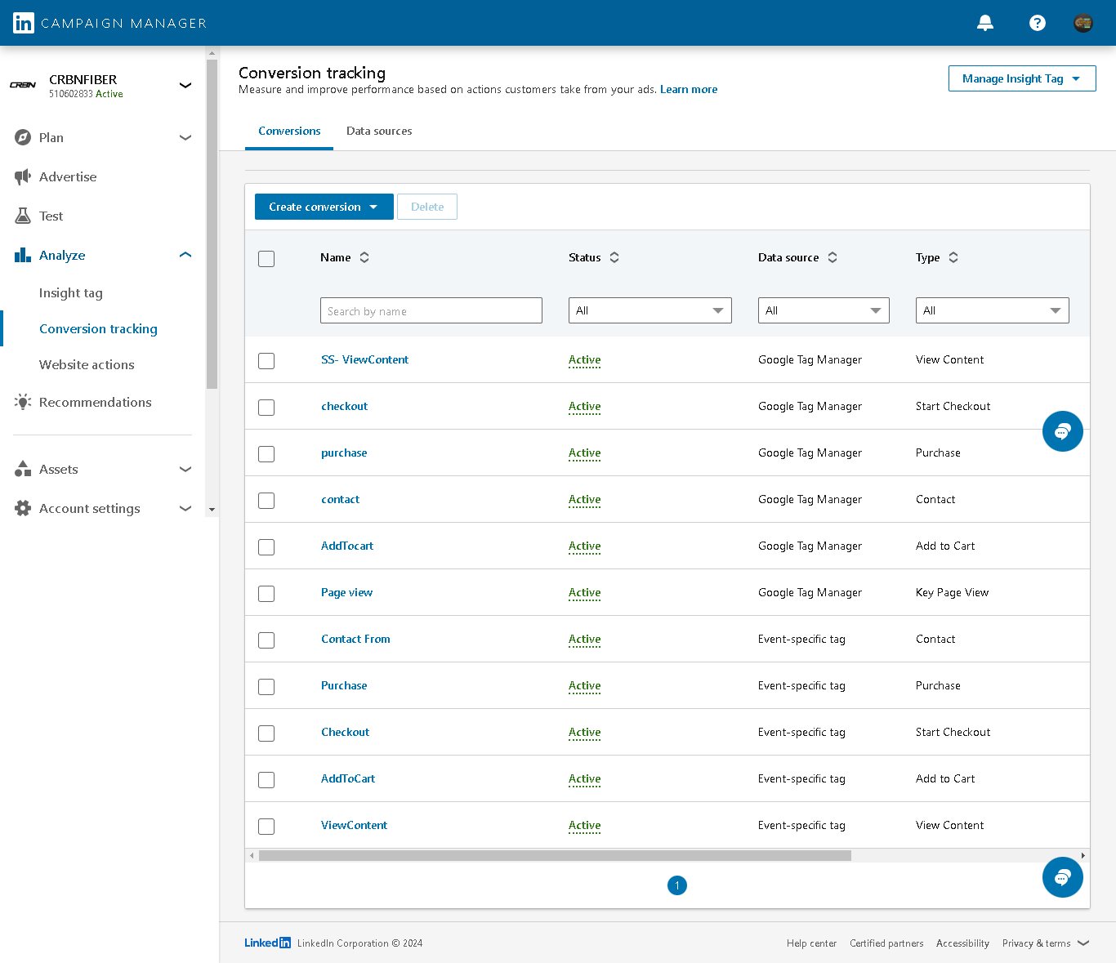Click the table's horizontal scrollbar
The height and width of the screenshot is (963, 1116).
555,856
